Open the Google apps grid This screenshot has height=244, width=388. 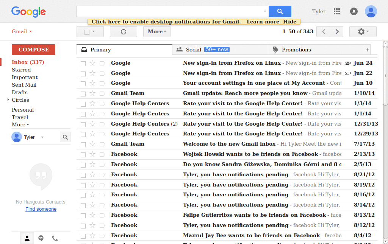coord(337,11)
